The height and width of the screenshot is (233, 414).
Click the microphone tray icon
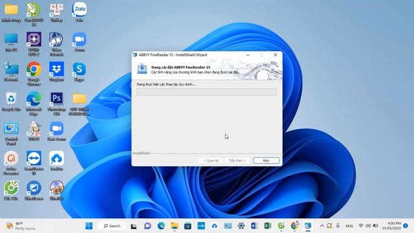tap(338, 226)
